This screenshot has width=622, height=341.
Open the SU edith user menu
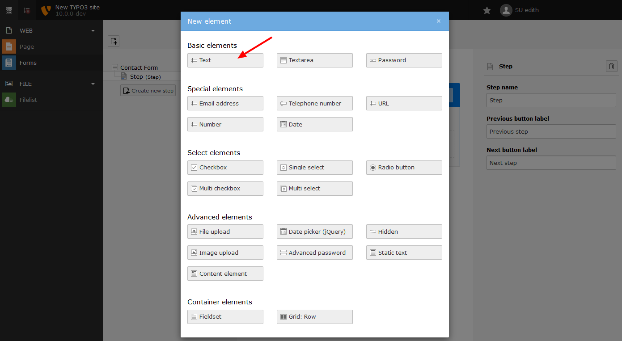(519, 10)
